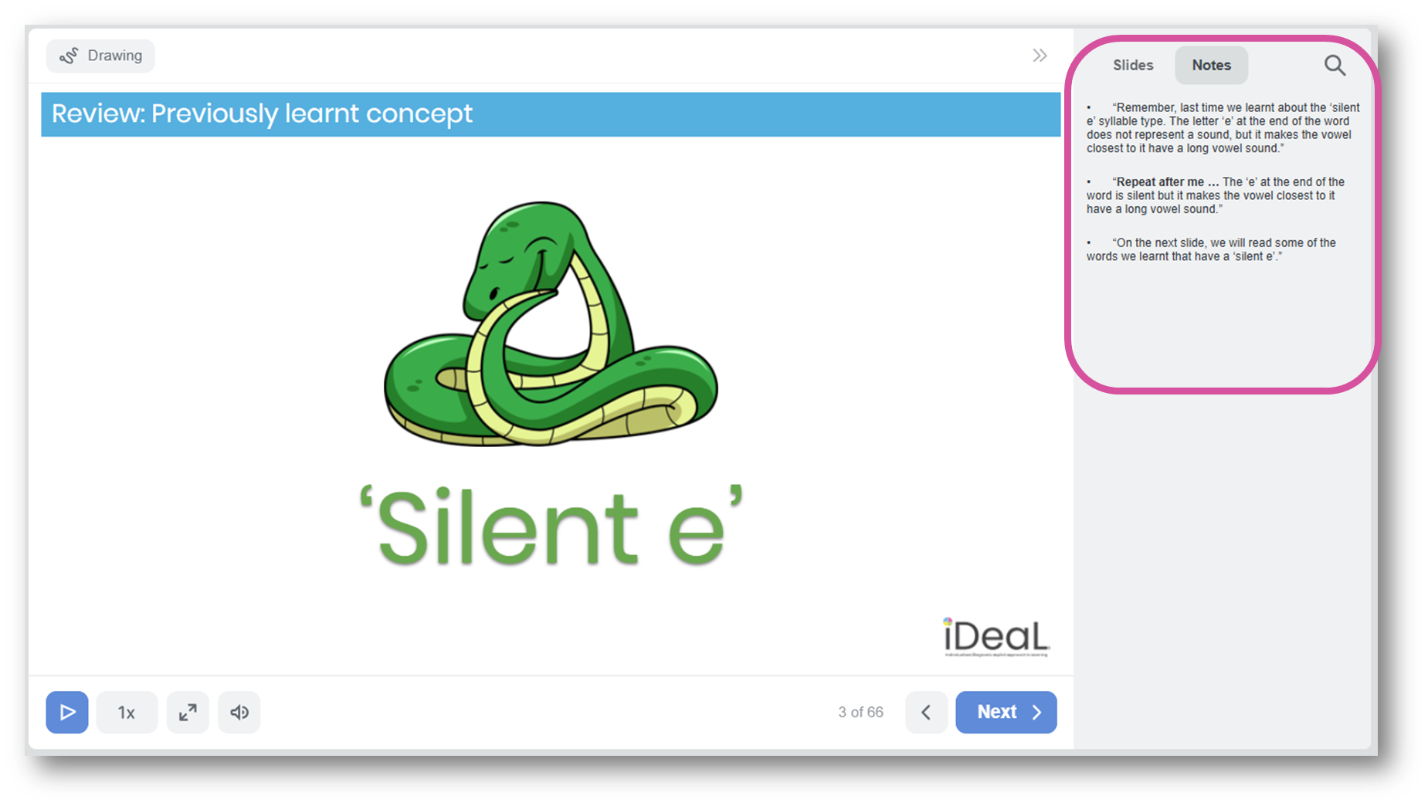Click the '3 of 66' slide counter
Viewport: 1428px width, 806px height.
pos(860,712)
